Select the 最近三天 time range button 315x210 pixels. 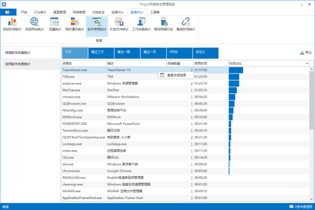(101, 53)
